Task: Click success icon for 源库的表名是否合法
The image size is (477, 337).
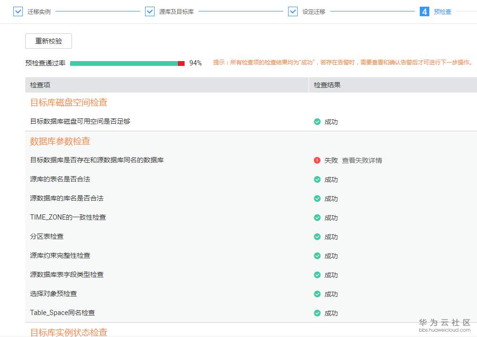Action: coord(317,179)
